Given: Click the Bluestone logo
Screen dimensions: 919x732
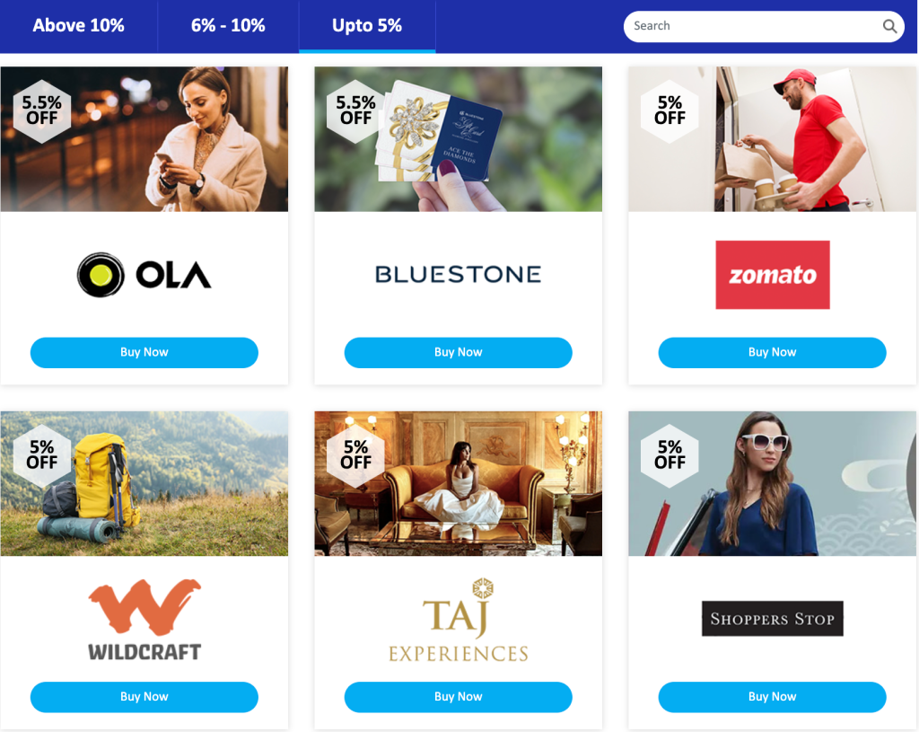Looking at the screenshot, I should [x=459, y=275].
